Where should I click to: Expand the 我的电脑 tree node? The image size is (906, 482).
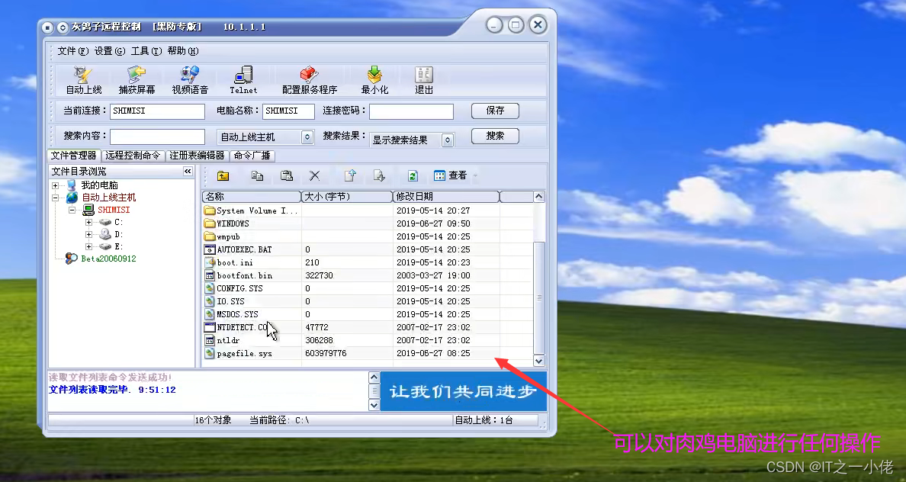pos(55,185)
